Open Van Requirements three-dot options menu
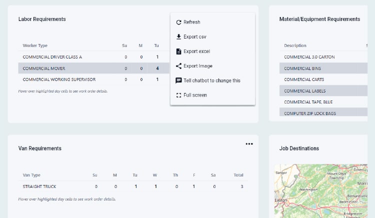Screen dimensions: 375x218 click(249, 143)
